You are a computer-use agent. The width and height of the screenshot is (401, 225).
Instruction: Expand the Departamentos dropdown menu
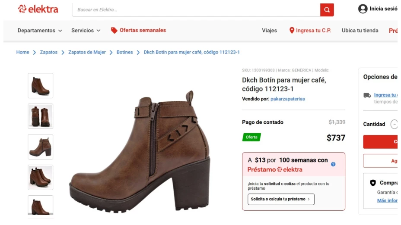pyautogui.click(x=40, y=31)
